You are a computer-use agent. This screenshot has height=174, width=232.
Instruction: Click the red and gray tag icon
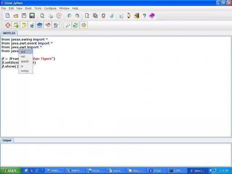pyautogui.click(x=48, y=25)
